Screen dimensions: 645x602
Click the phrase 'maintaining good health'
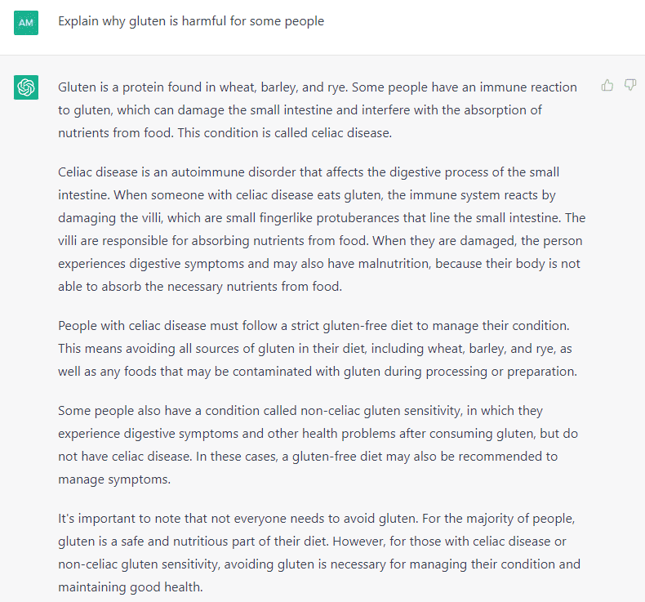tap(130, 587)
